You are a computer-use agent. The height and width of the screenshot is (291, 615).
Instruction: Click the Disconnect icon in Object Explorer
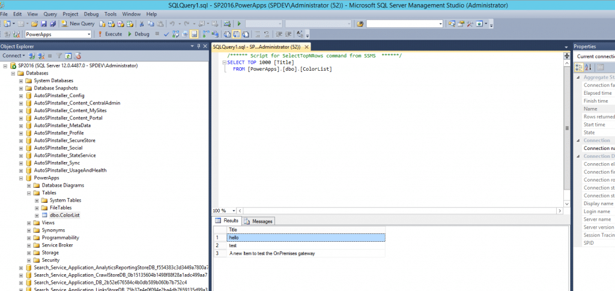click(41, 56)
